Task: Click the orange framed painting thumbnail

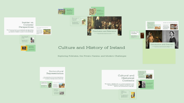Action: [24, 48]
